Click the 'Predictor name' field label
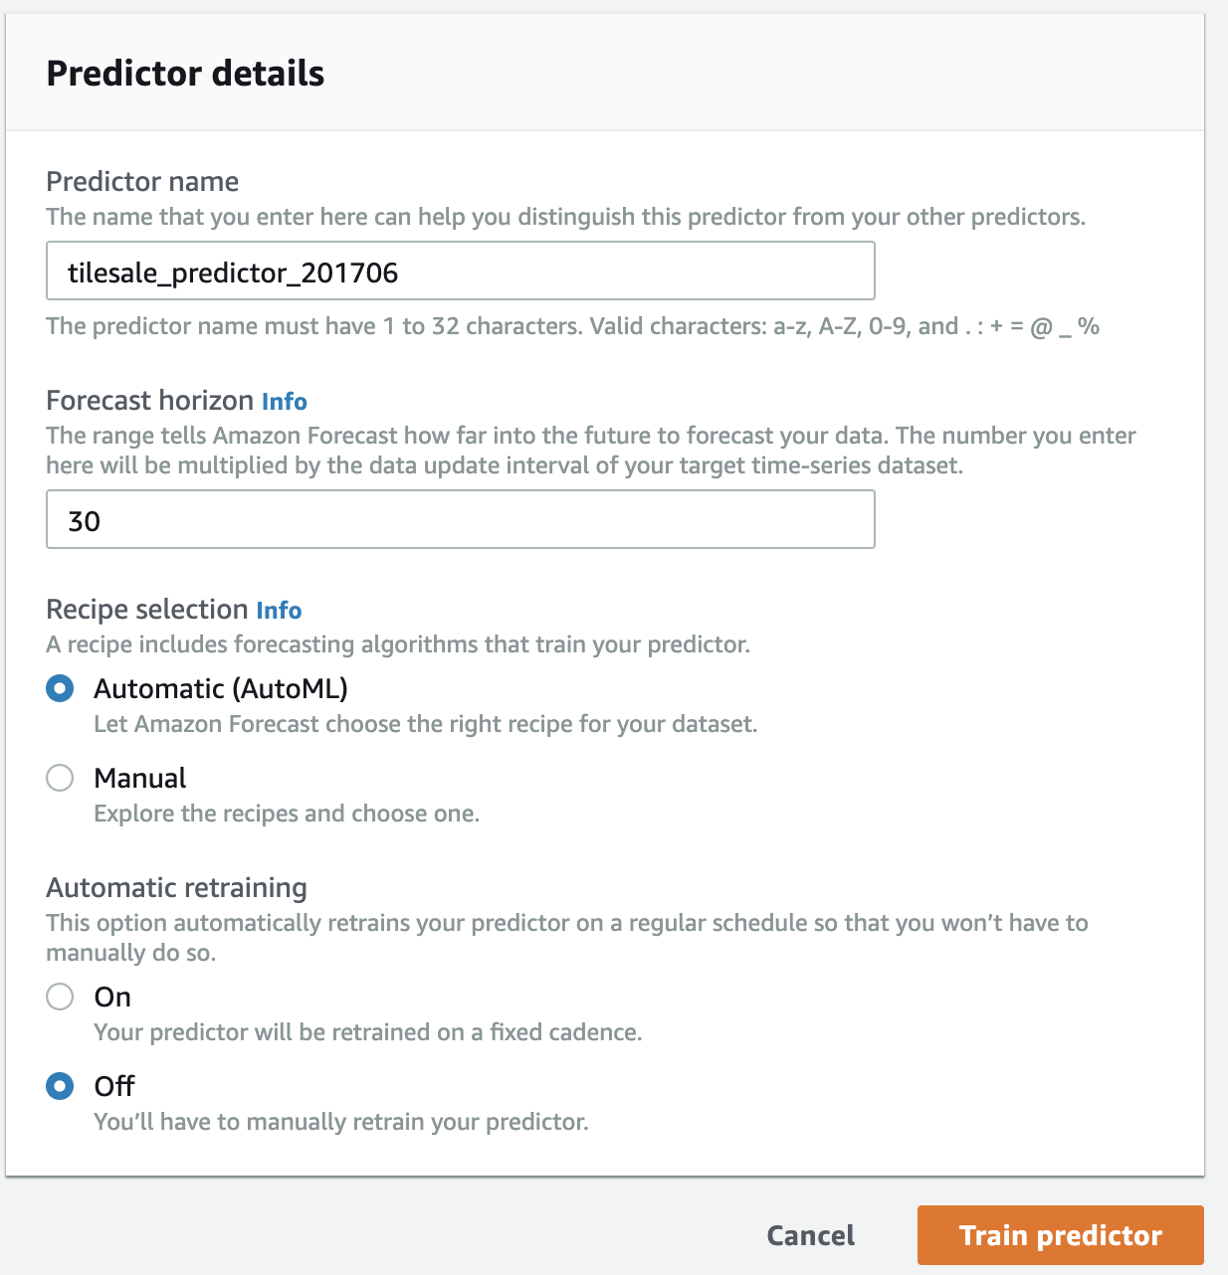This screenshot has height=1275, width=1228. click(142, 182)
